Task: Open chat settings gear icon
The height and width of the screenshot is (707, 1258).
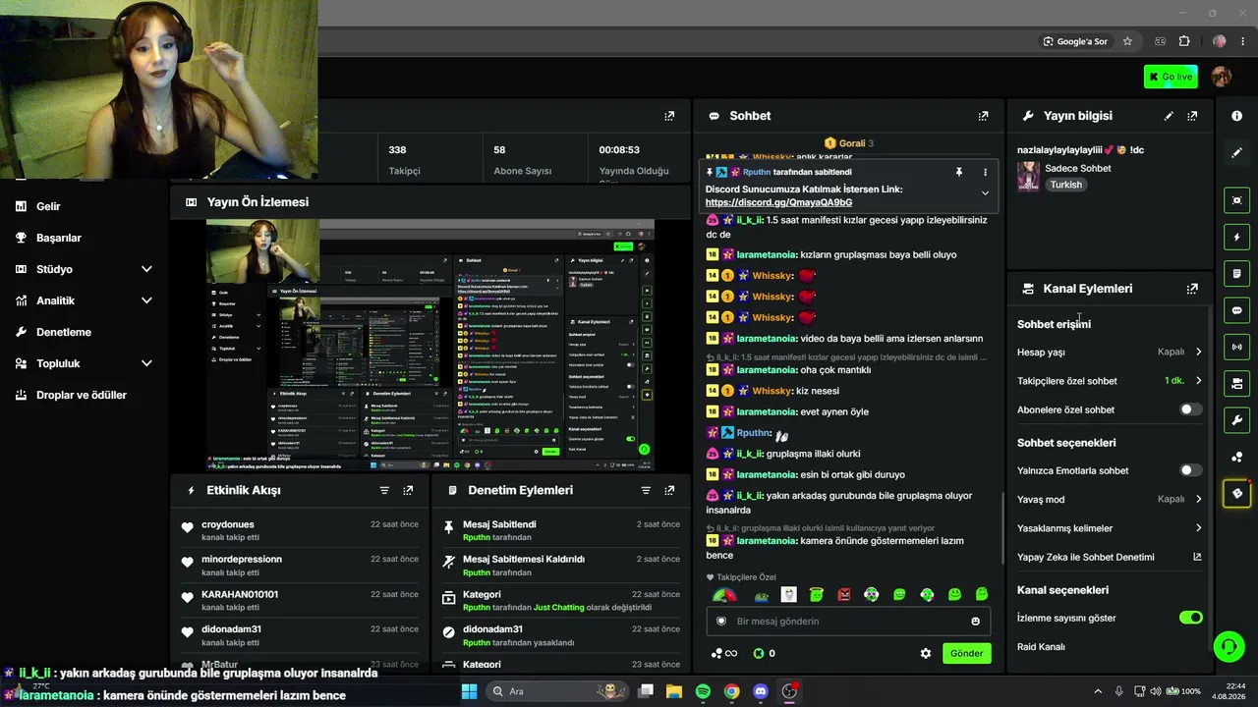Action: pos(925,653)
